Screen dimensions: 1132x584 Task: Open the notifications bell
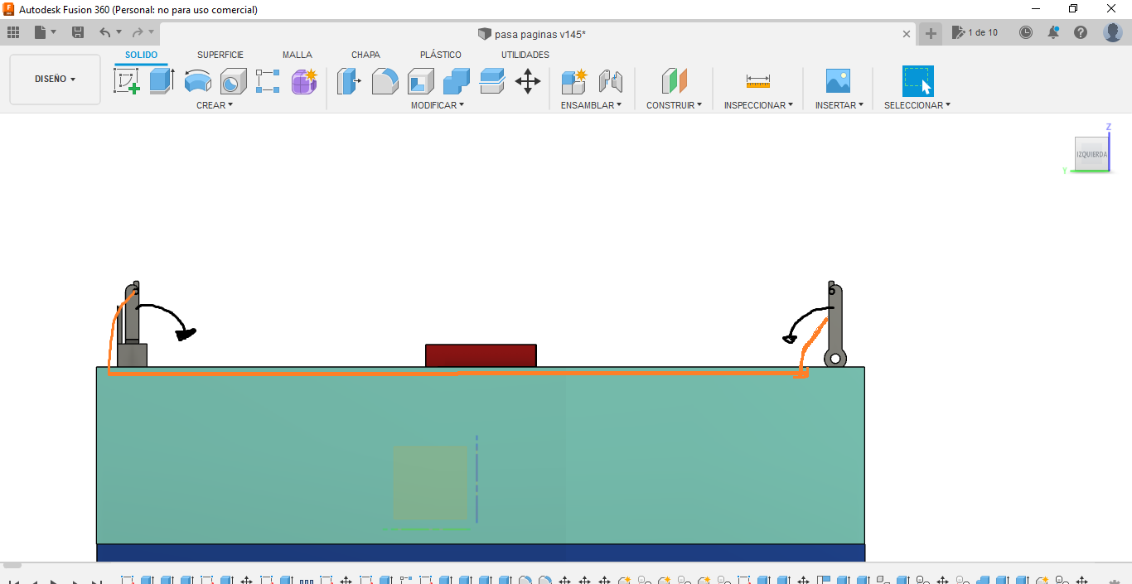1053,32
